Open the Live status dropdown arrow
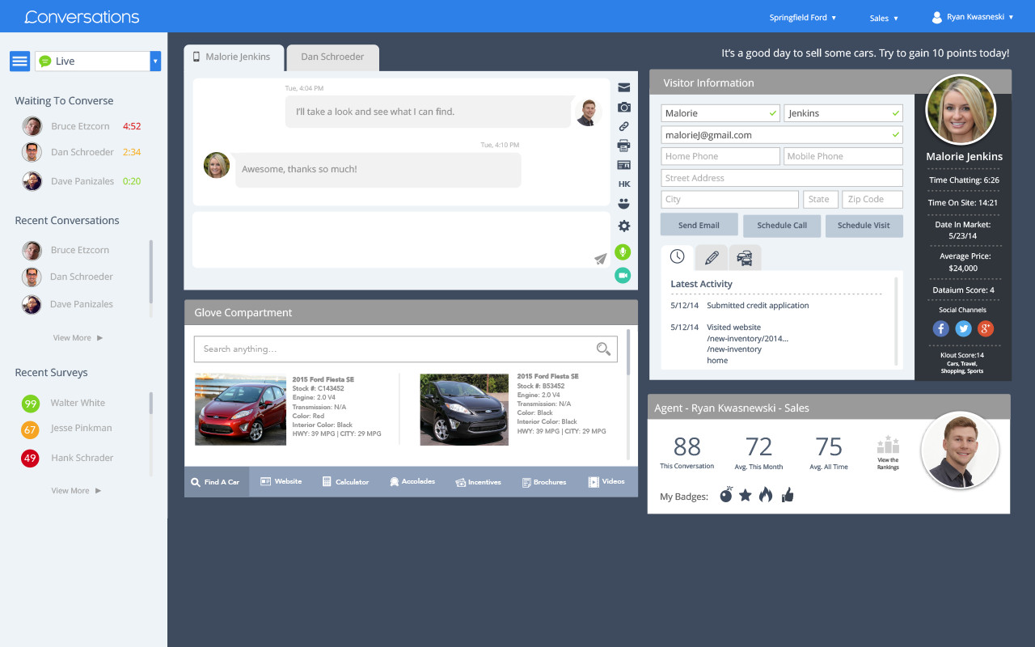The image size is (1035, 647). pos(155,61)
